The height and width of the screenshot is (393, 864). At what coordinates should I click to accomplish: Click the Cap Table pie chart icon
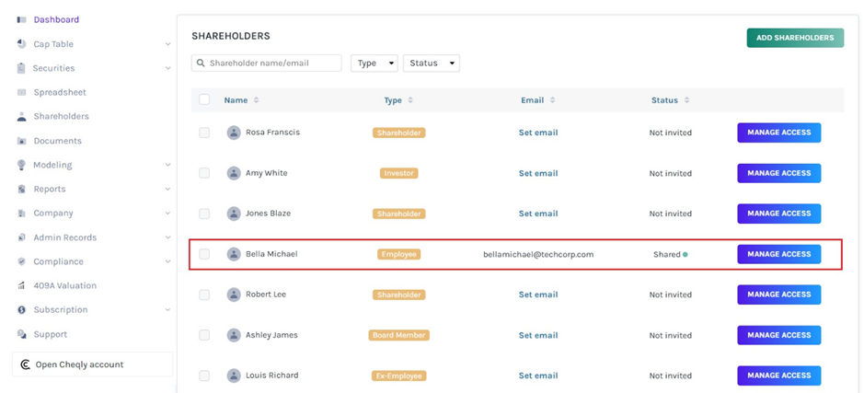(21, 43)
